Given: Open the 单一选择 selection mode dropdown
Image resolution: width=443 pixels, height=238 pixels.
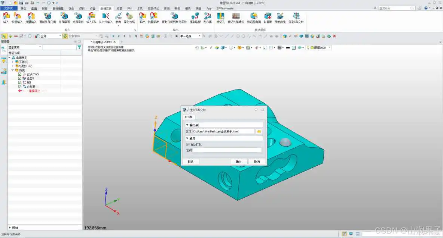Looking at the screenshot, I should coord(190,36).
